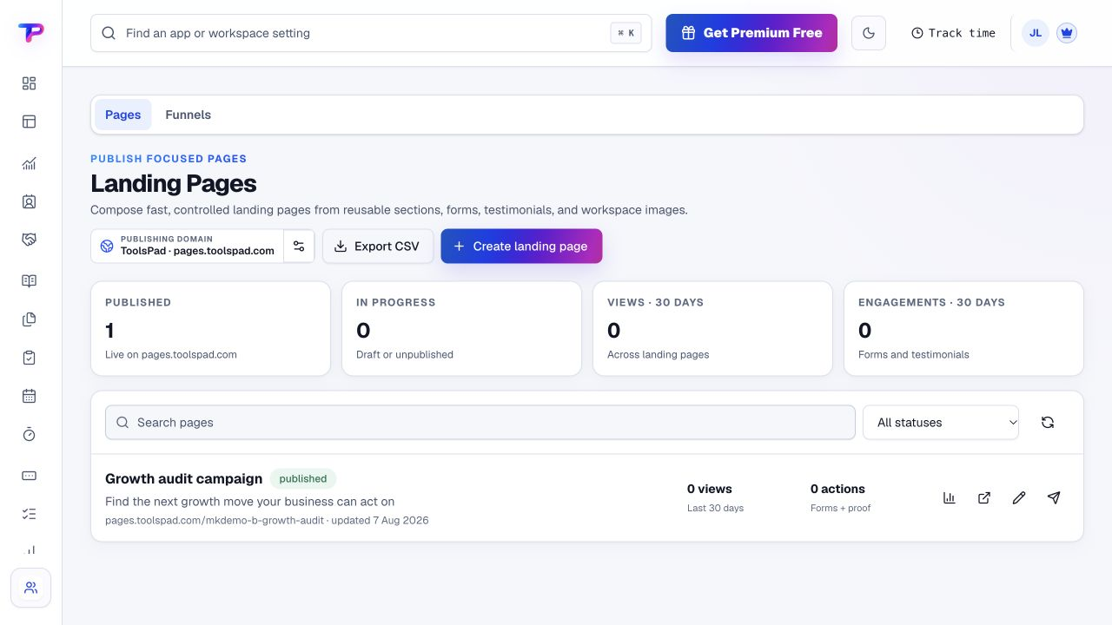Click Create landing page button
Screen dimensions: 1112x625
click(521, 247)
